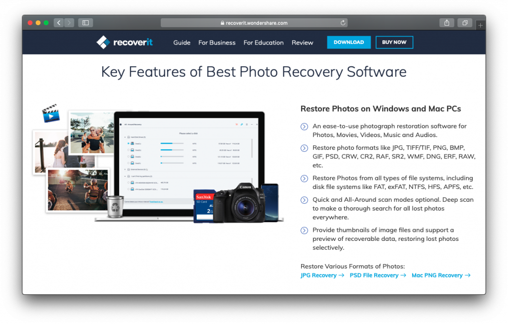508x324 pixels.
Task: Click the bullet text starting "An ease-to-use photograph"
Action: pos(389,131)
